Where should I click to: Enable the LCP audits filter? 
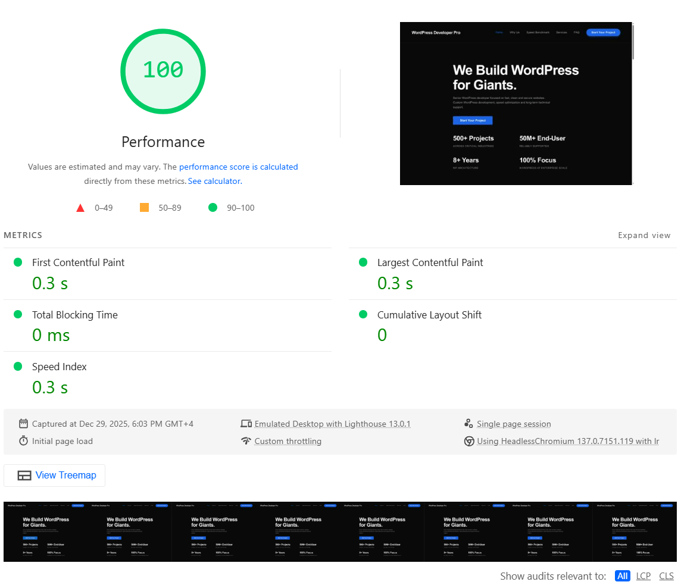[x=643, y=576]
